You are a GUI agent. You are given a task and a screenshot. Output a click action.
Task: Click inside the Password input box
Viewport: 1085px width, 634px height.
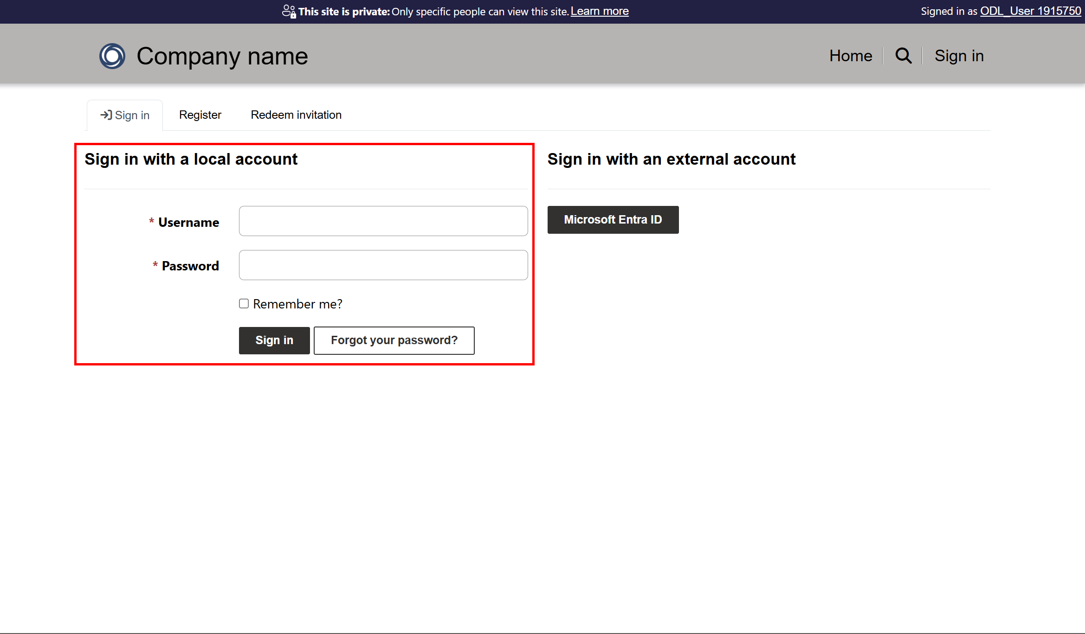pos(383,265)
